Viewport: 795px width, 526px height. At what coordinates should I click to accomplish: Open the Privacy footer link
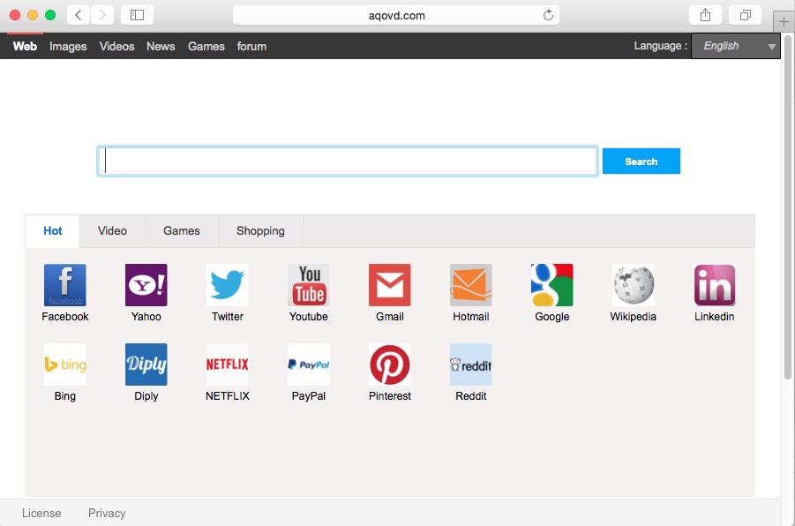tap(107, 513)
